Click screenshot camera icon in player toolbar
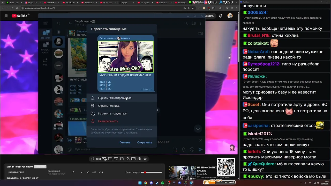This screenshot has height=186, width=331. (139, 159)
